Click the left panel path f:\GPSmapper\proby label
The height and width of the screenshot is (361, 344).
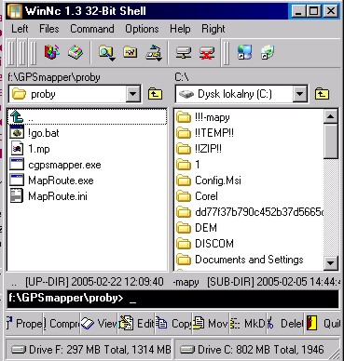click(x=54, y=77)
